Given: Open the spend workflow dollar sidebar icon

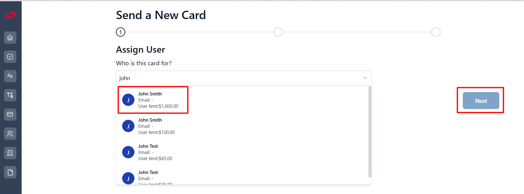Looking at the screenshot, I should [10, 95].
